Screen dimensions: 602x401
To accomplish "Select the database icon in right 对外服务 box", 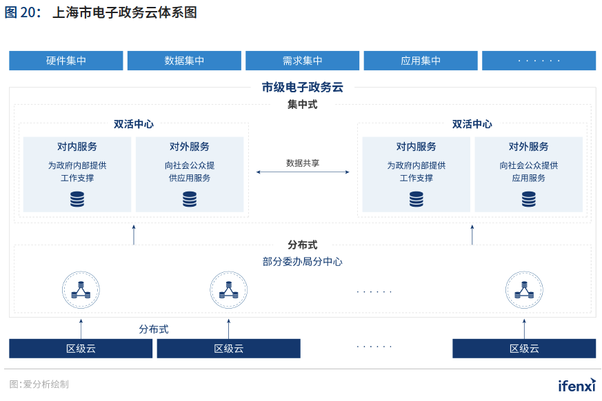I will (528, 200).
